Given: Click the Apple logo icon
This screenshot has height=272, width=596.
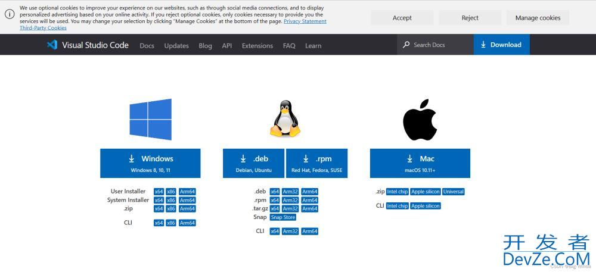Looking at the screenshot, I should pyautogui.click(x=420, y=120).
